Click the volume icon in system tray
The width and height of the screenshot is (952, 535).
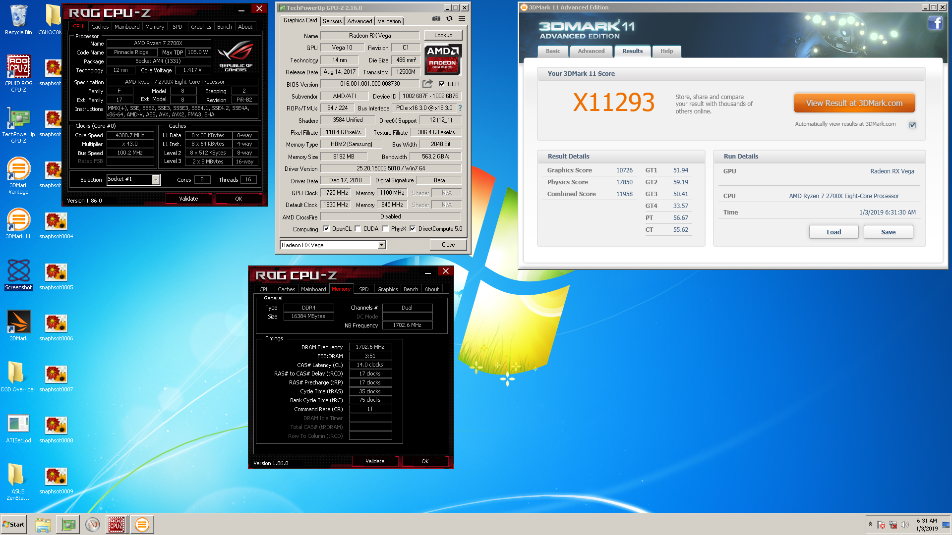tap(905, 525)
